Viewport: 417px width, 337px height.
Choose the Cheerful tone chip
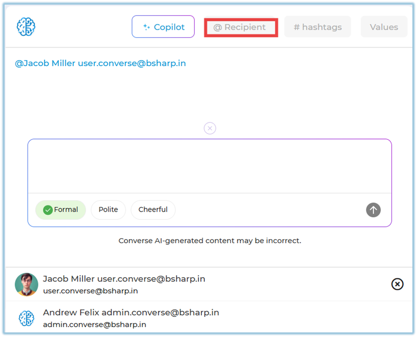(x=153, y=210)
